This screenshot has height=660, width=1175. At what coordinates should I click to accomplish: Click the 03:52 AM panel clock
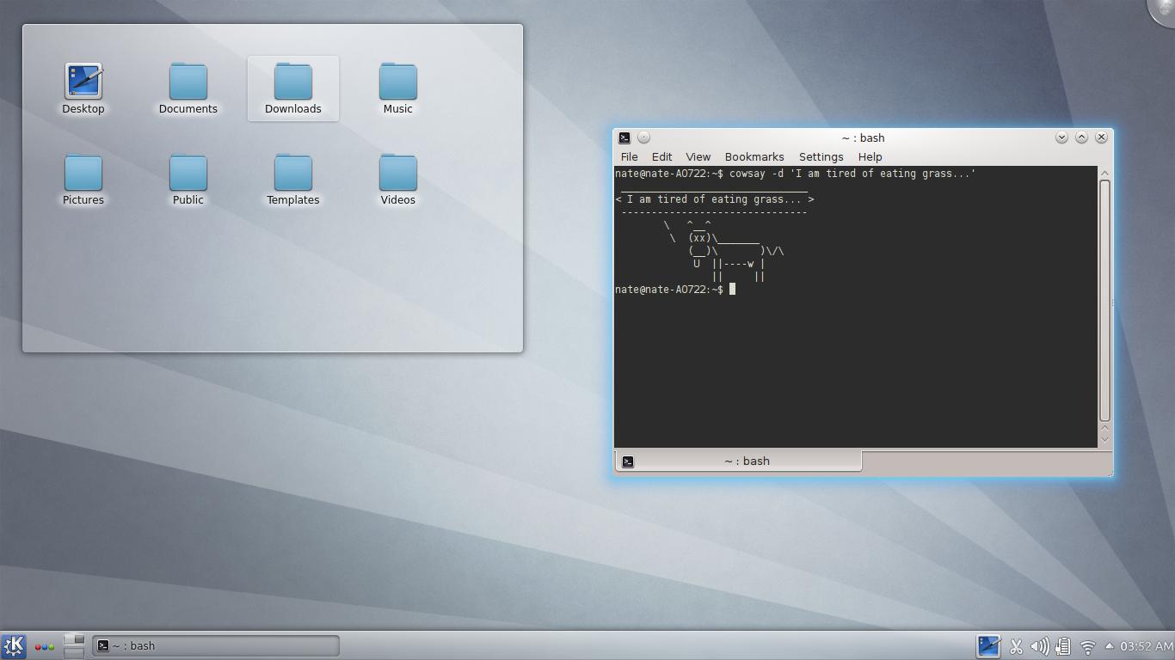pos(1147,646)
